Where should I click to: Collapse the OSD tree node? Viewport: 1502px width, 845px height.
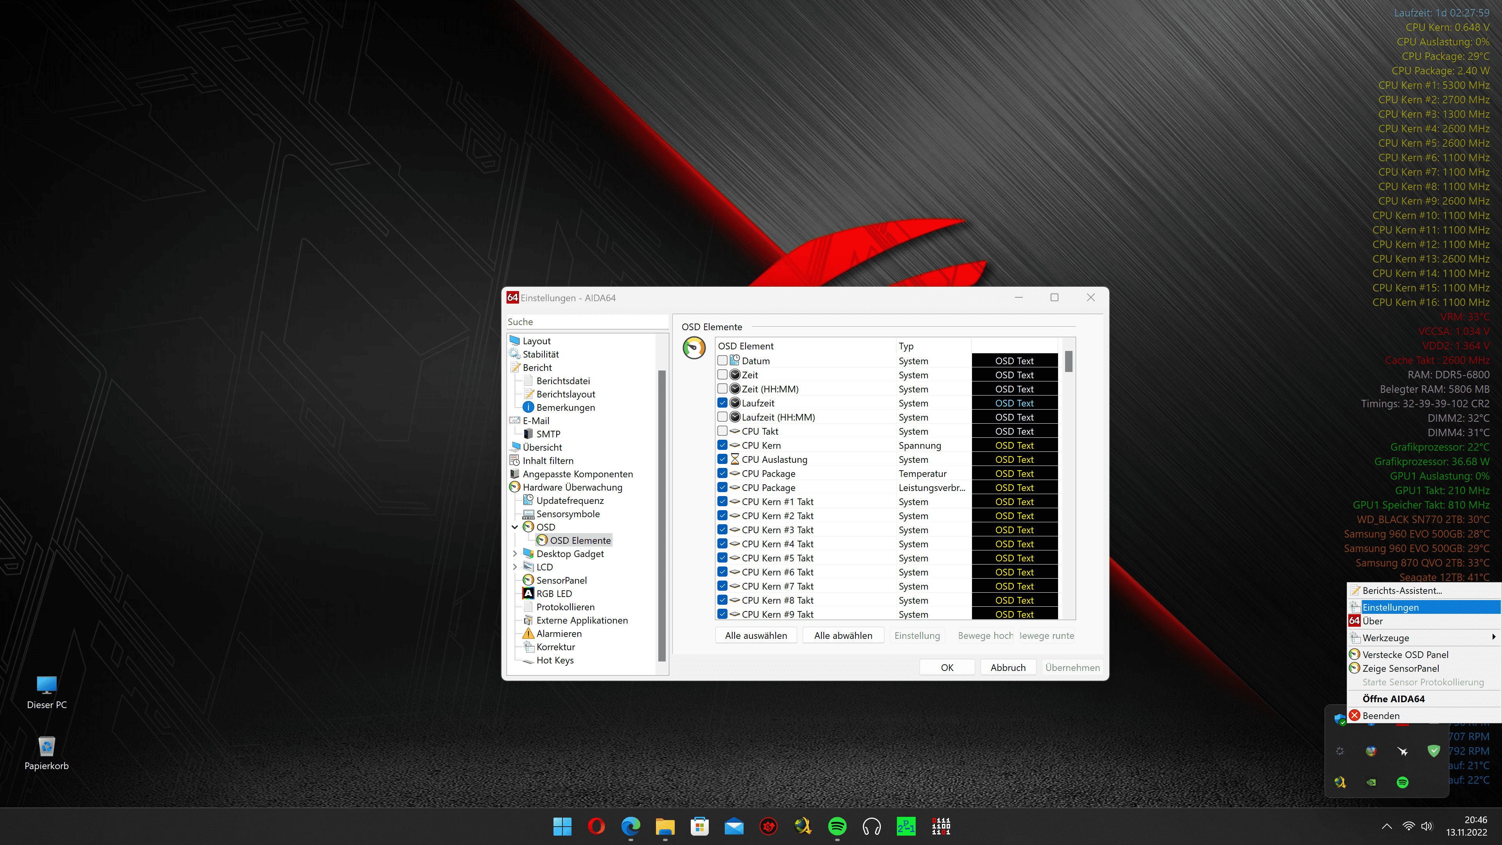point(515,527)
